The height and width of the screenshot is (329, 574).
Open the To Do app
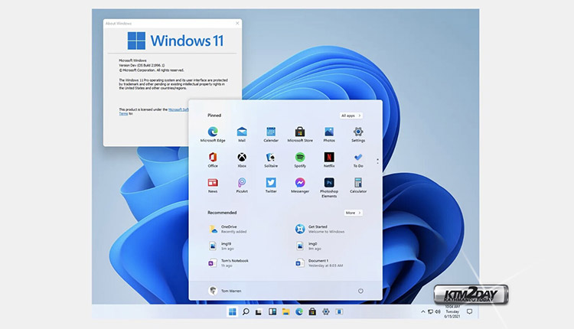coord(358,160)
